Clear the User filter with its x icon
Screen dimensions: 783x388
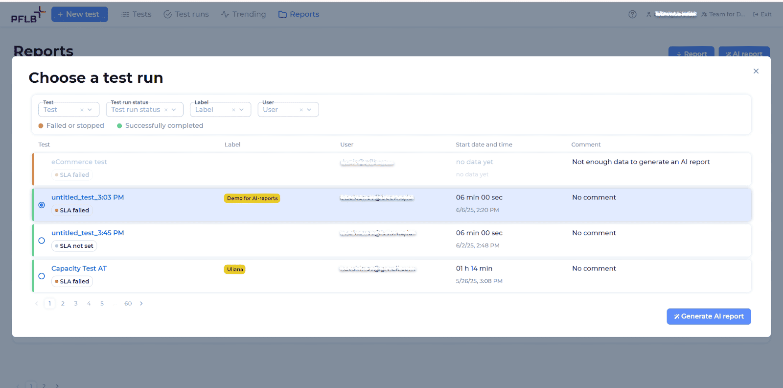[x=301, y=110]
